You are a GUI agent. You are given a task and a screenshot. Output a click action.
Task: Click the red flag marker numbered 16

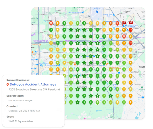click(124, 23)
